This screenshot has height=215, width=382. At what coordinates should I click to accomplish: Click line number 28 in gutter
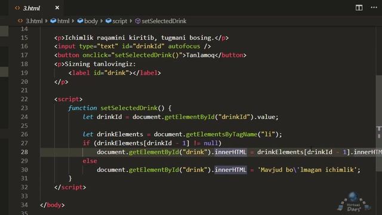tap(24, 152)
